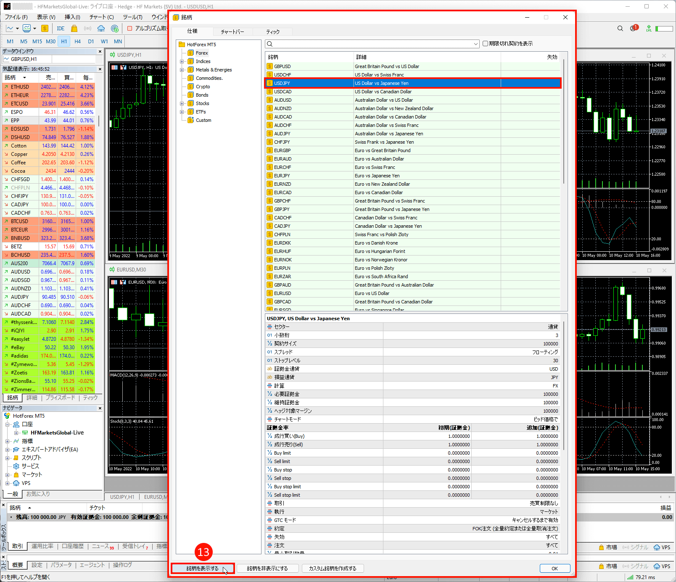Screen dimensions: 676x582
Task: Open the symbol search dropdown arrow
Action: tap(476, 44)
